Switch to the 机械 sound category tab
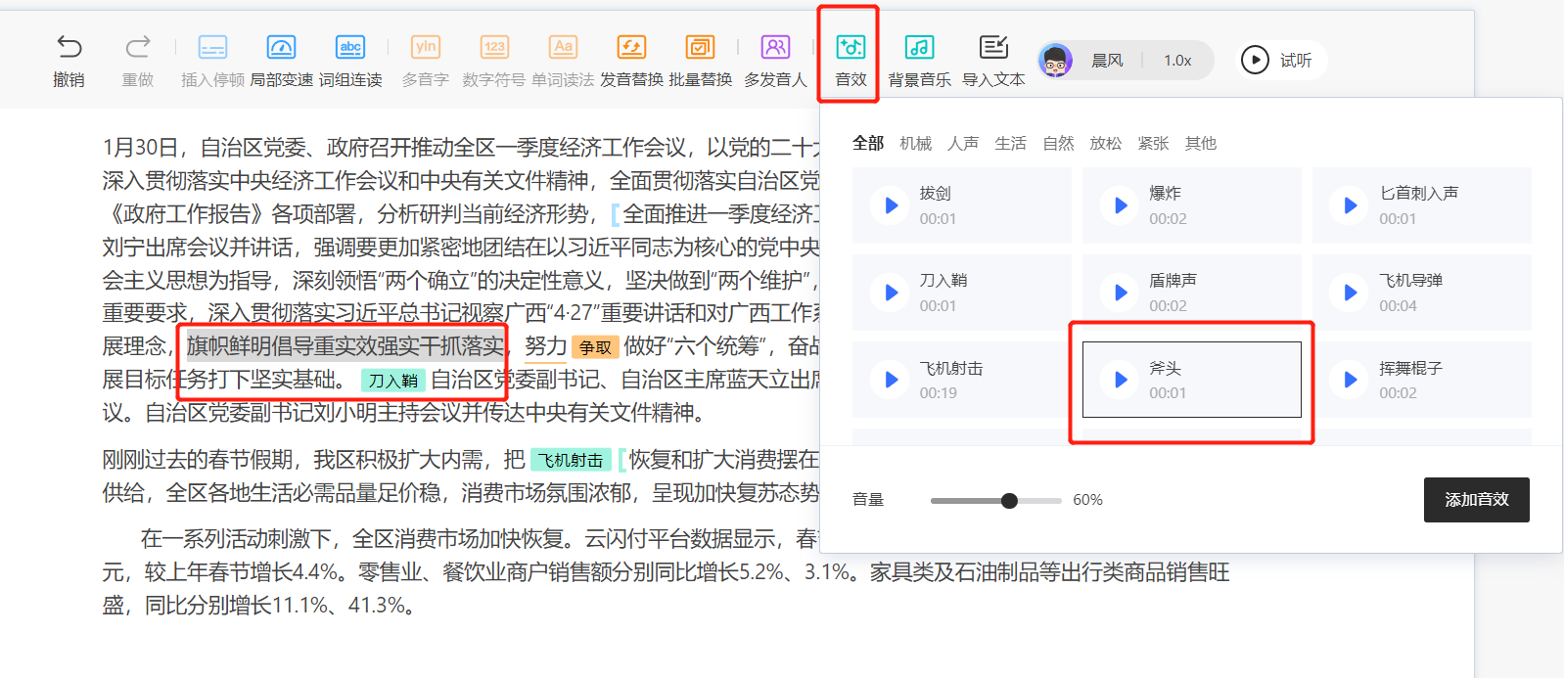Image resolution: width=1564 pixels, height=678 pixels. tap(915, 144)
